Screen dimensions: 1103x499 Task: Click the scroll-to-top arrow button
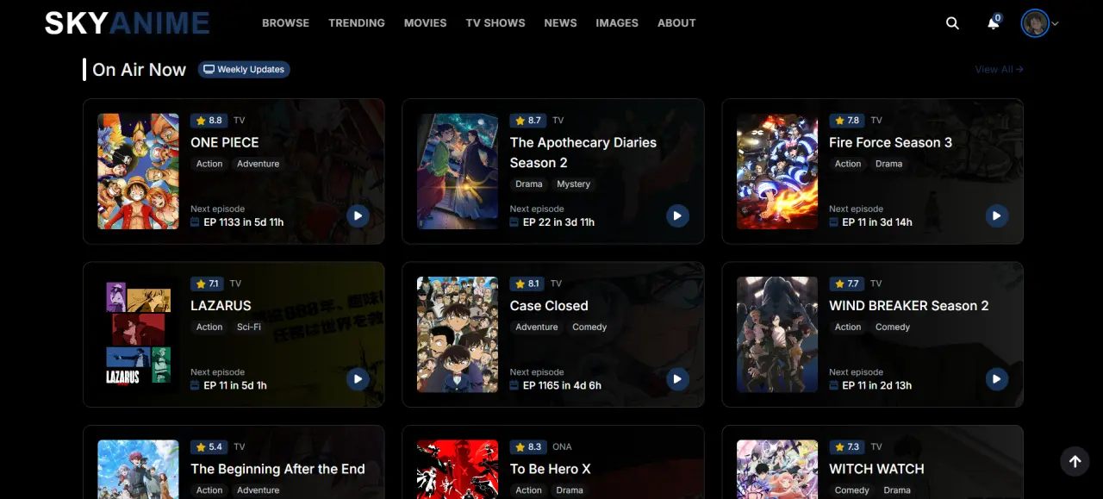pyautogui.click(x=1075, y=461)
